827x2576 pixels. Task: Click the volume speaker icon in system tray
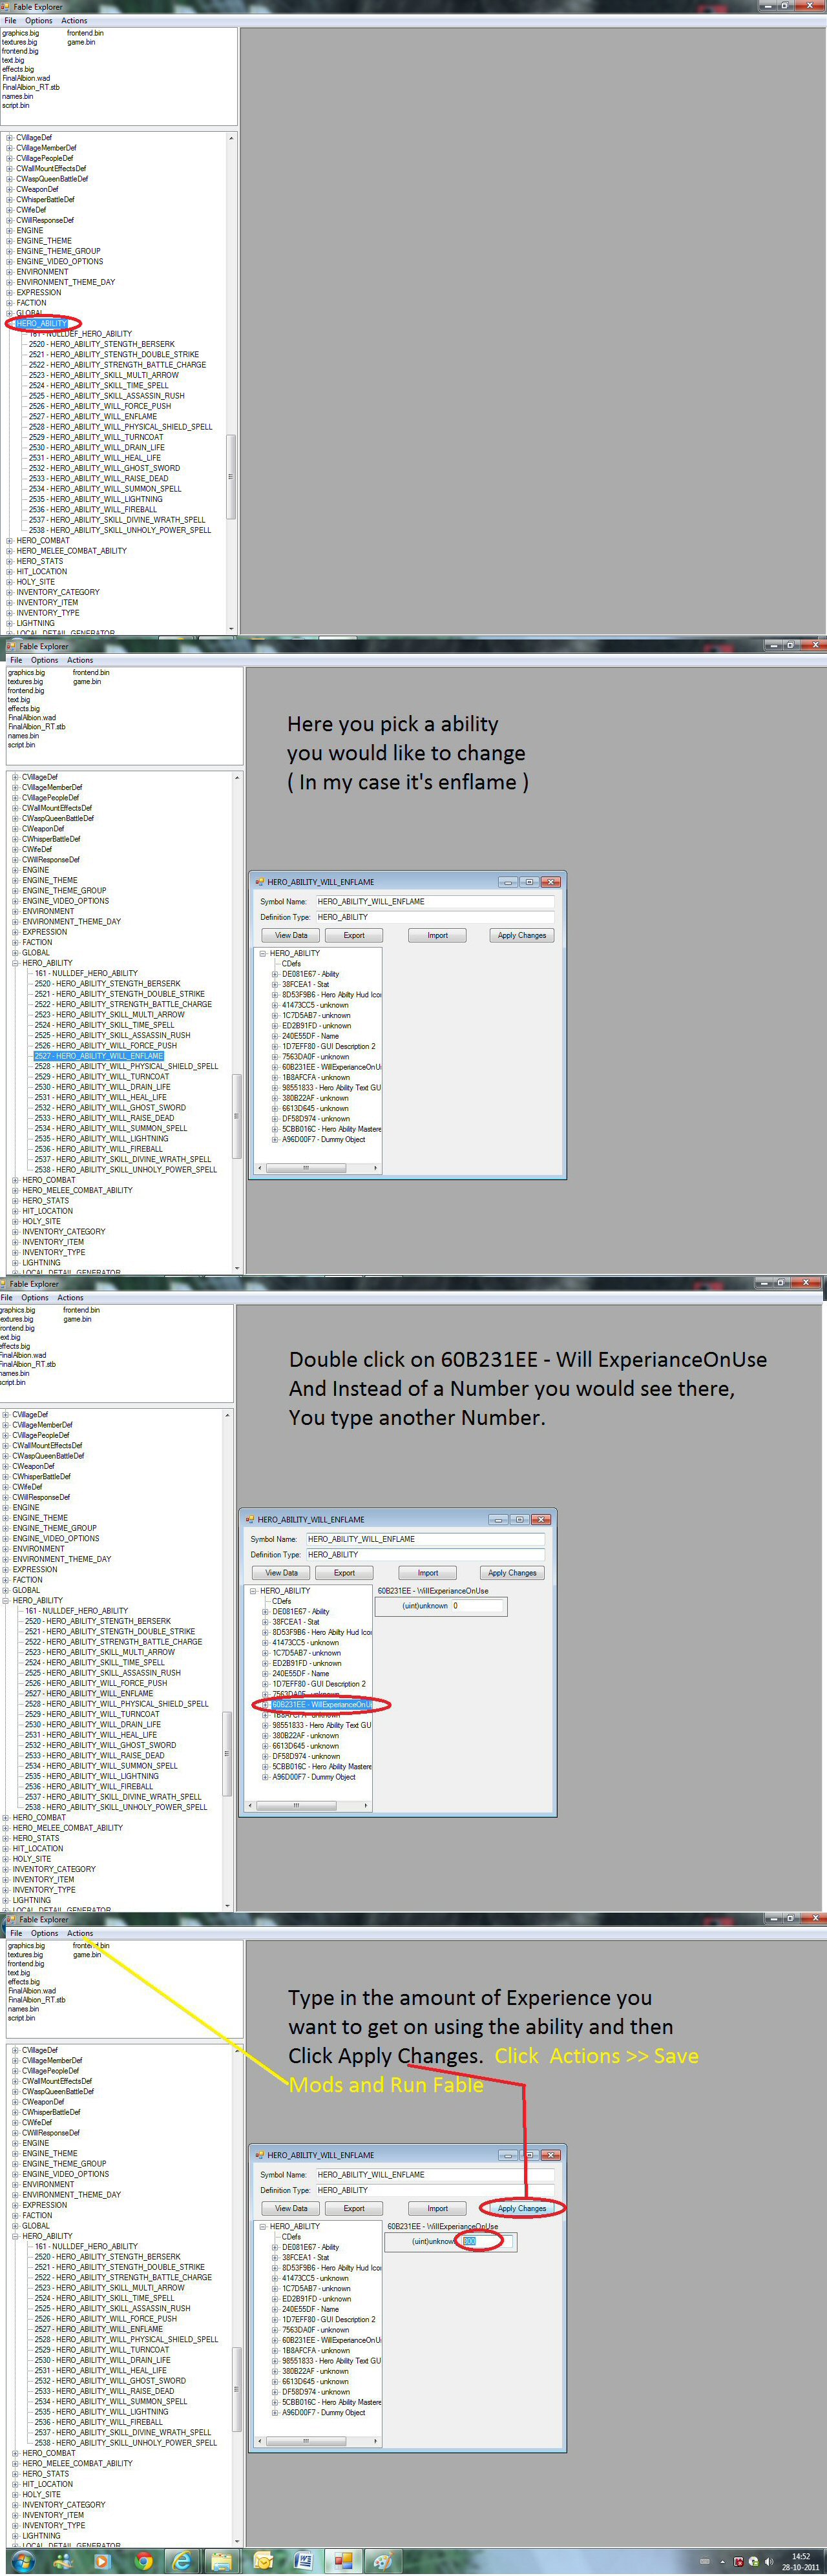click(x=769, y=2562)
